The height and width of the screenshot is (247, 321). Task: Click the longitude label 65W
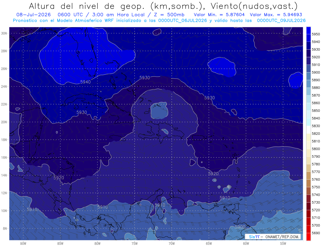[x=209, y=244]
